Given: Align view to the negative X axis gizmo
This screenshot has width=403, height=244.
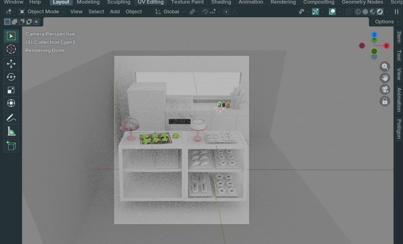Looking at the screenshot, I should click(362, 46).
